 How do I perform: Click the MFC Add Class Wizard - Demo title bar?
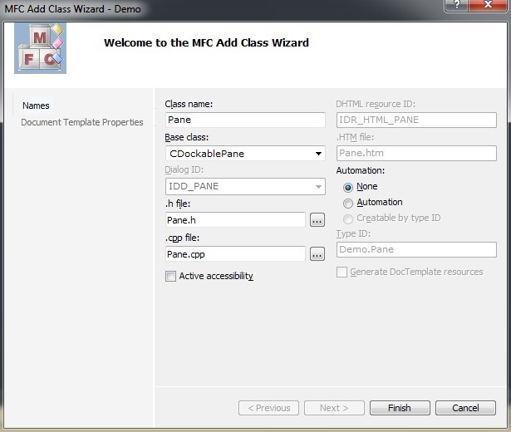72,8
